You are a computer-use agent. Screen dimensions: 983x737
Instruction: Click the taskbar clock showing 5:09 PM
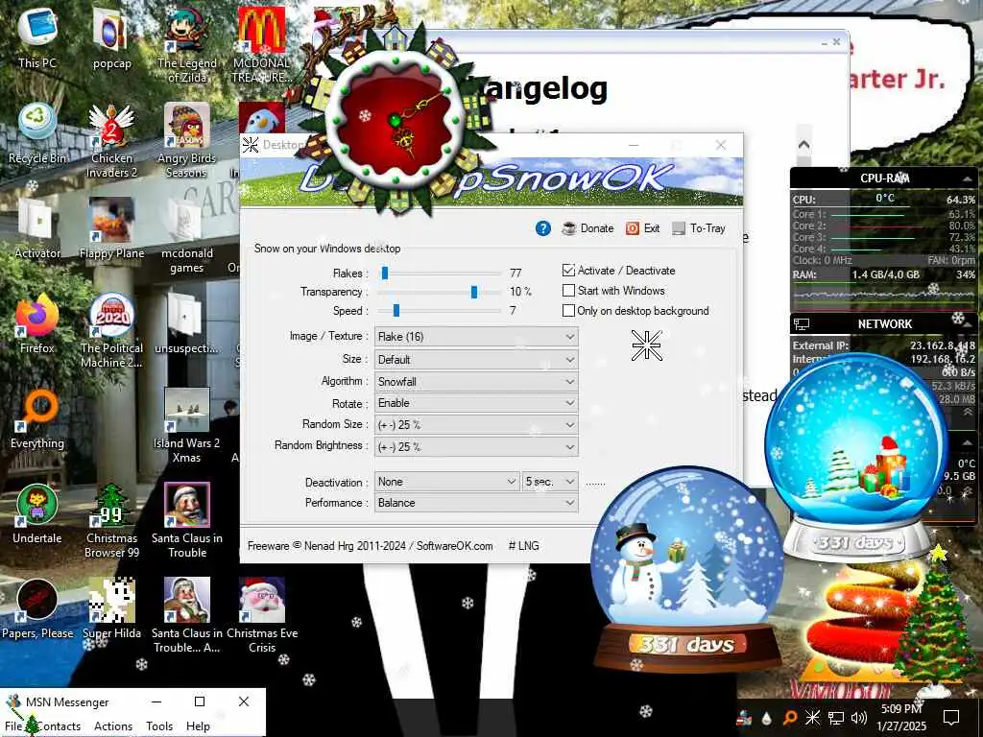pyautogui.click(x=901, y=717)
